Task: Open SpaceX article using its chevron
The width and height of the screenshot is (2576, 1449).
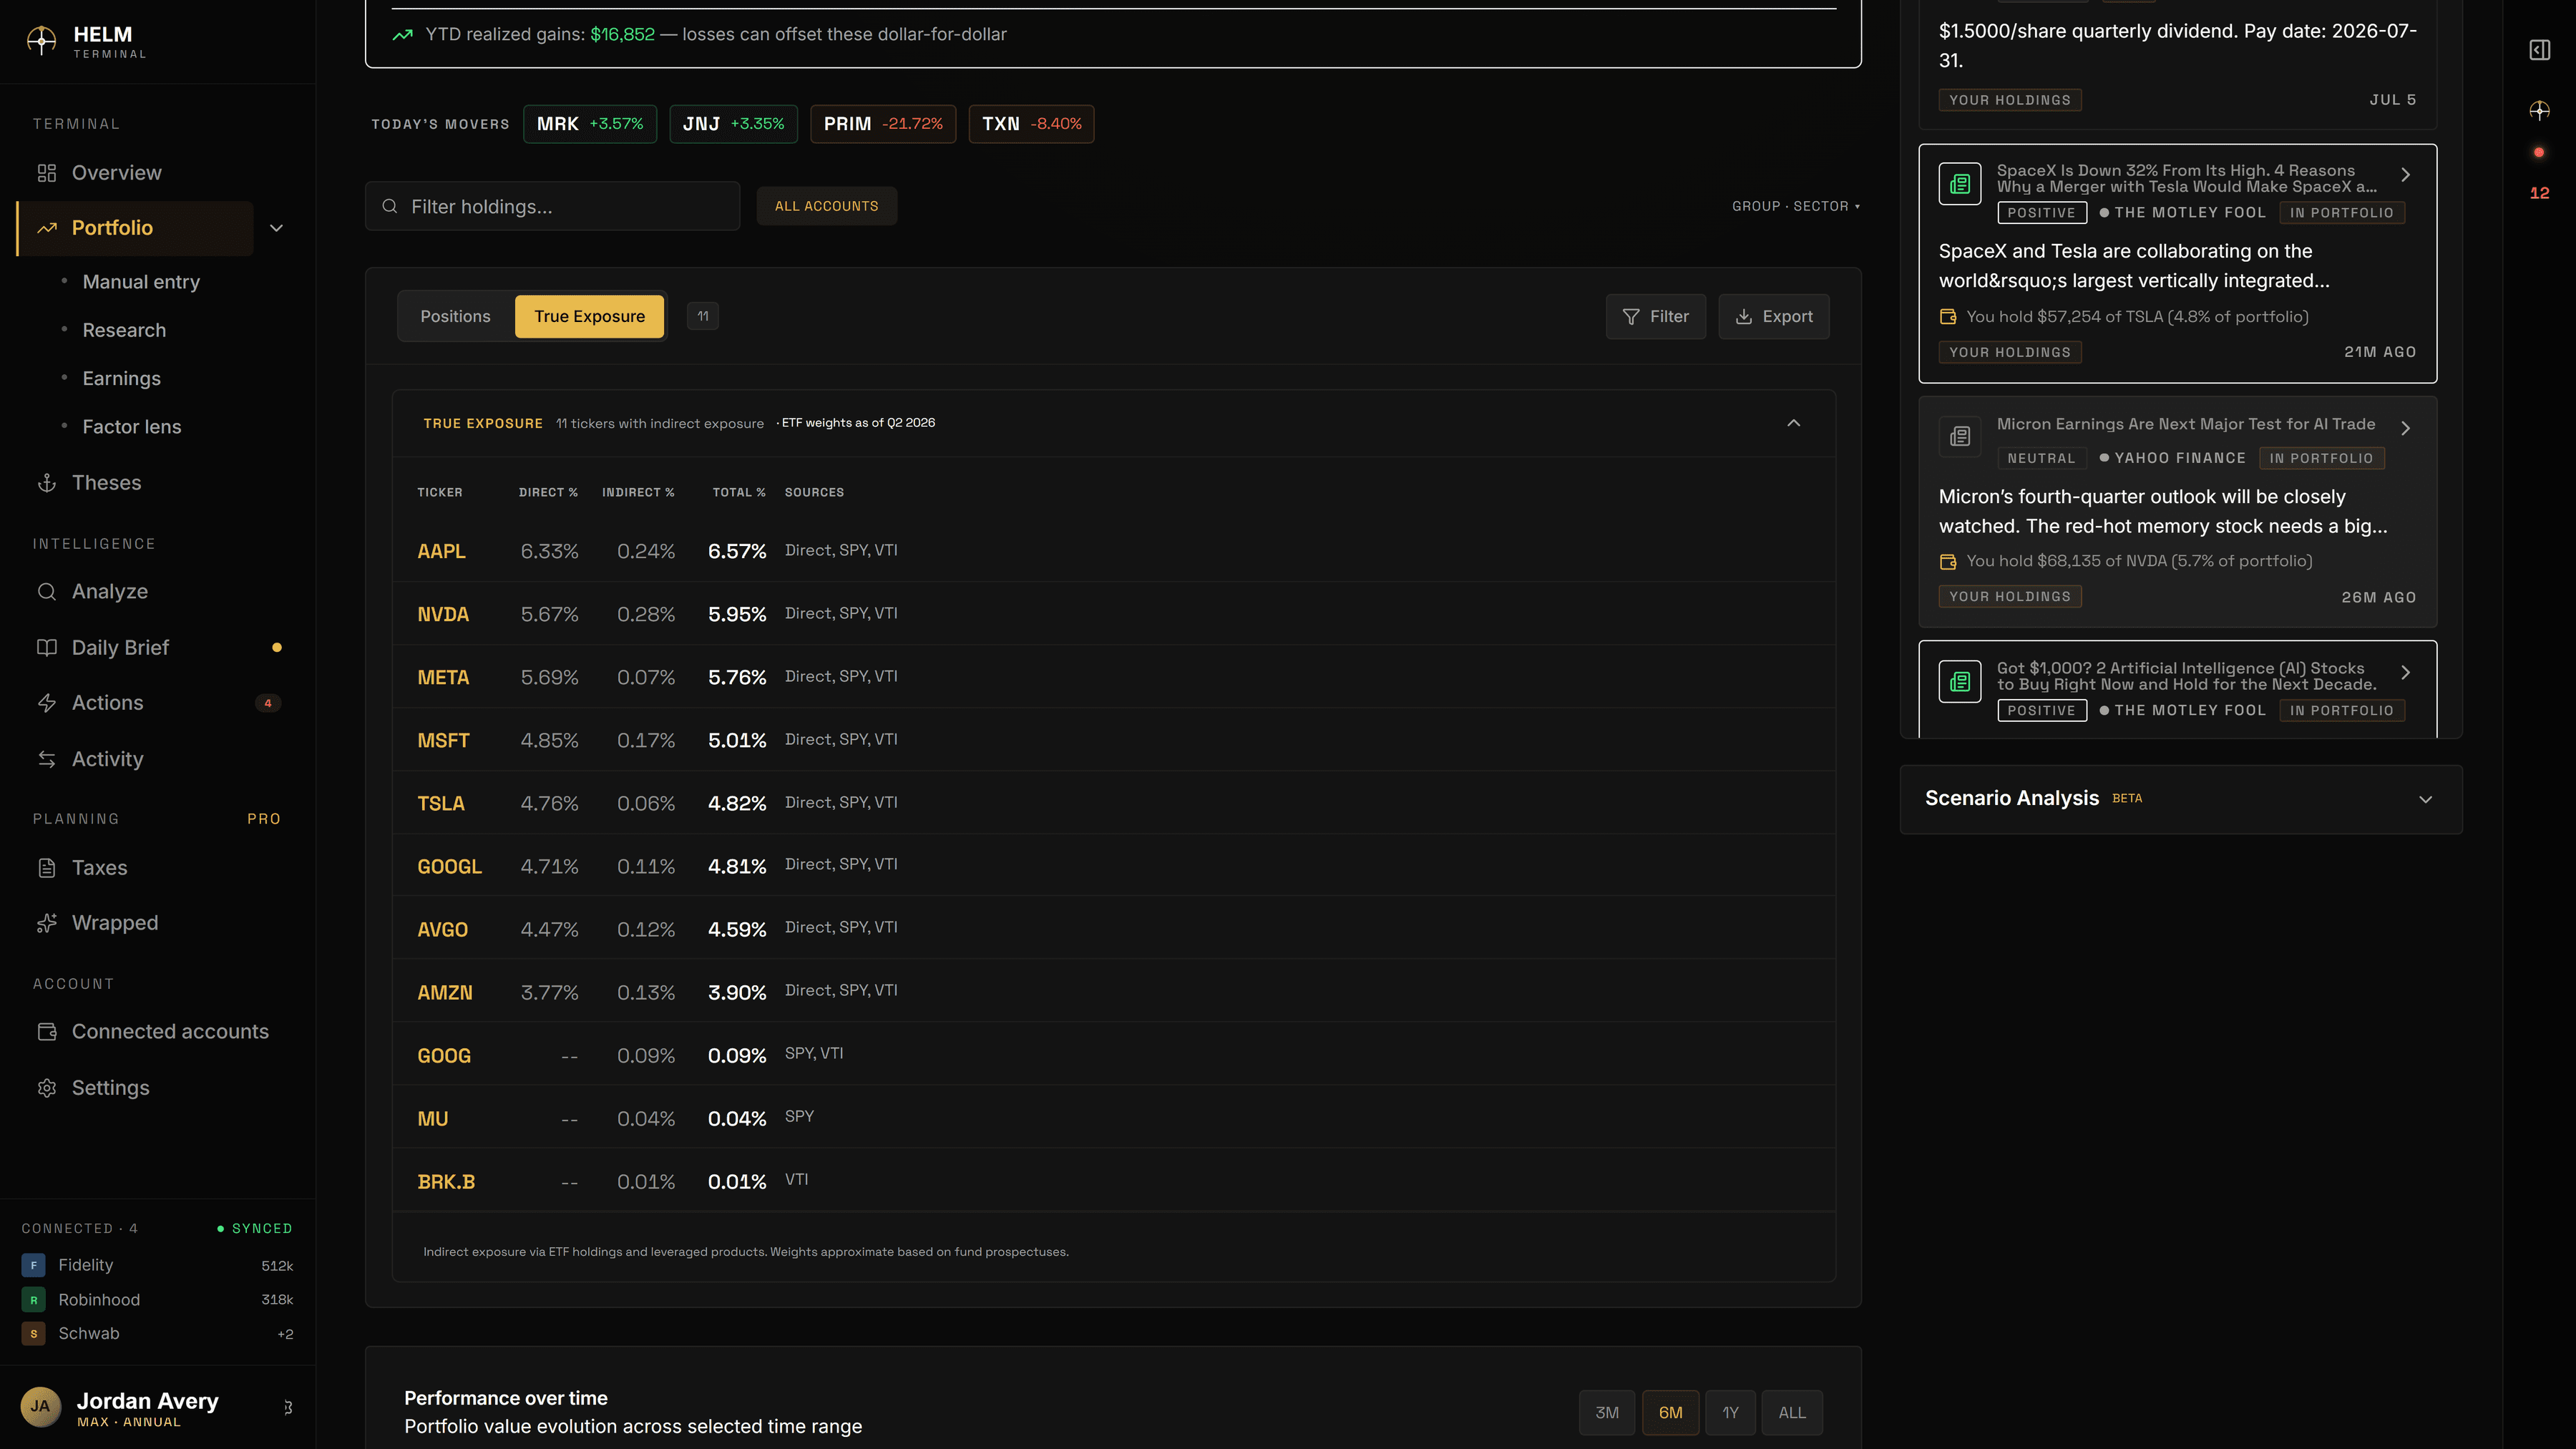Action: [2406, 175]
